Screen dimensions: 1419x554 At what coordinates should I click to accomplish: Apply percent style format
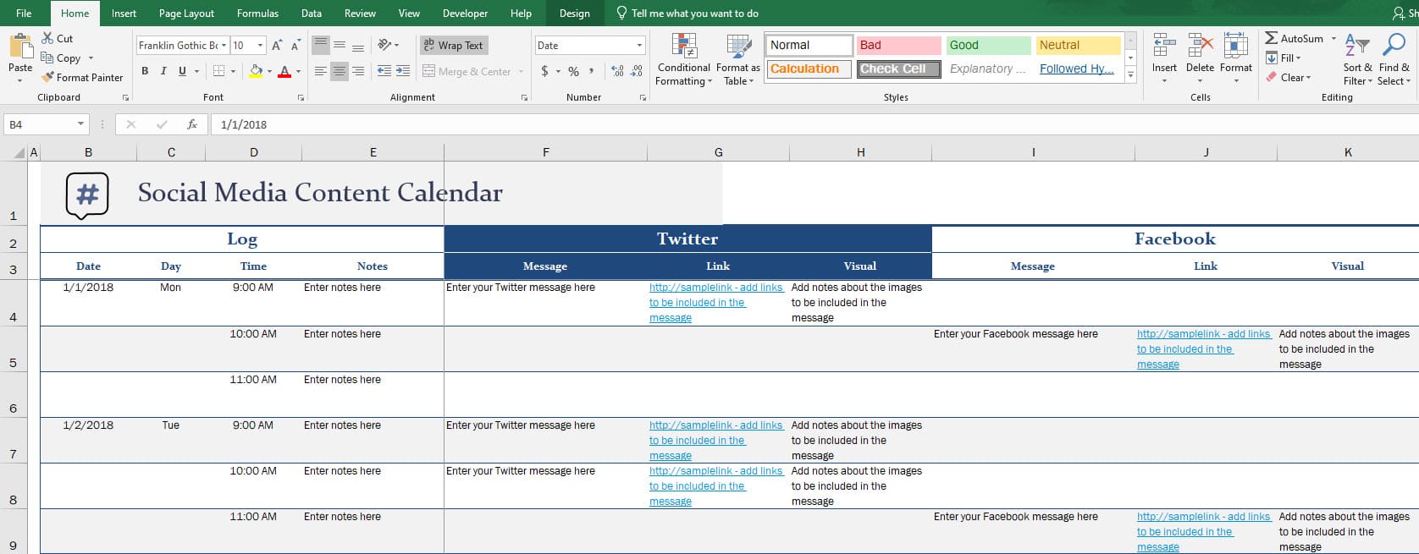point(573,71)
